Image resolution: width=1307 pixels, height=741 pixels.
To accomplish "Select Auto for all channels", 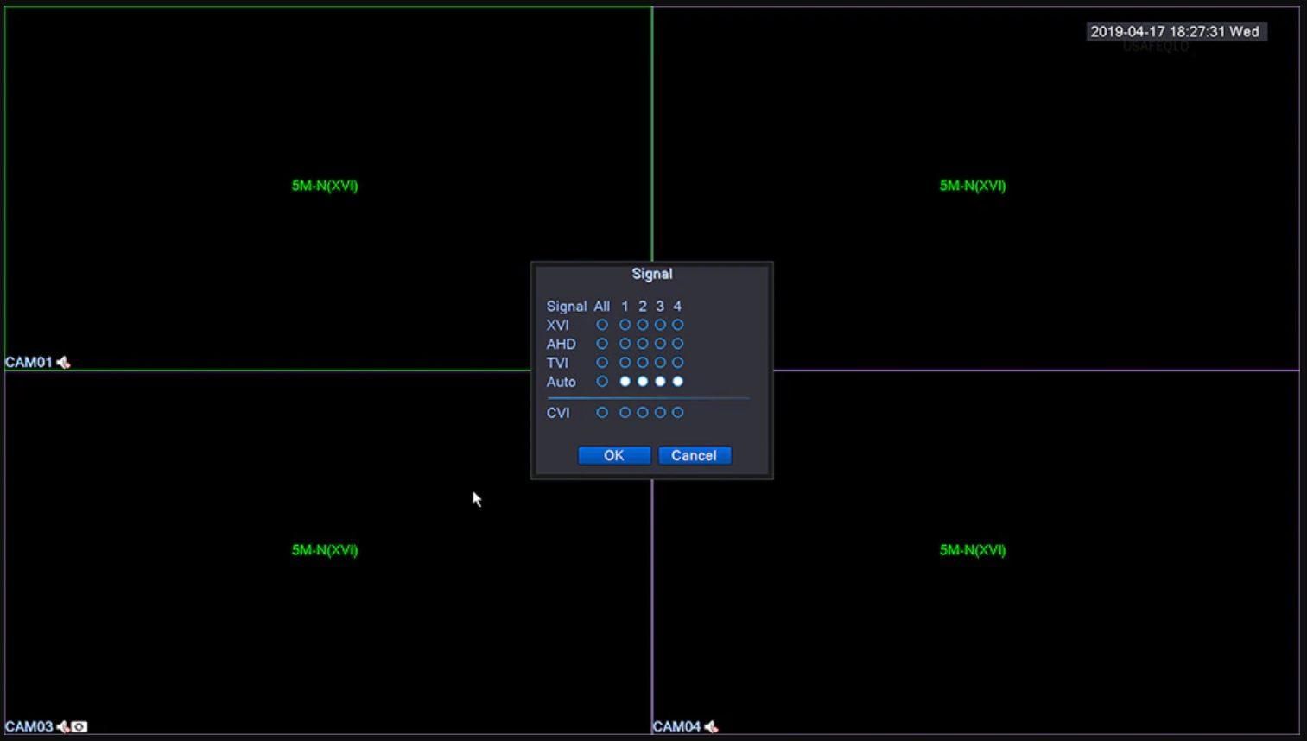I will (602, 382).
